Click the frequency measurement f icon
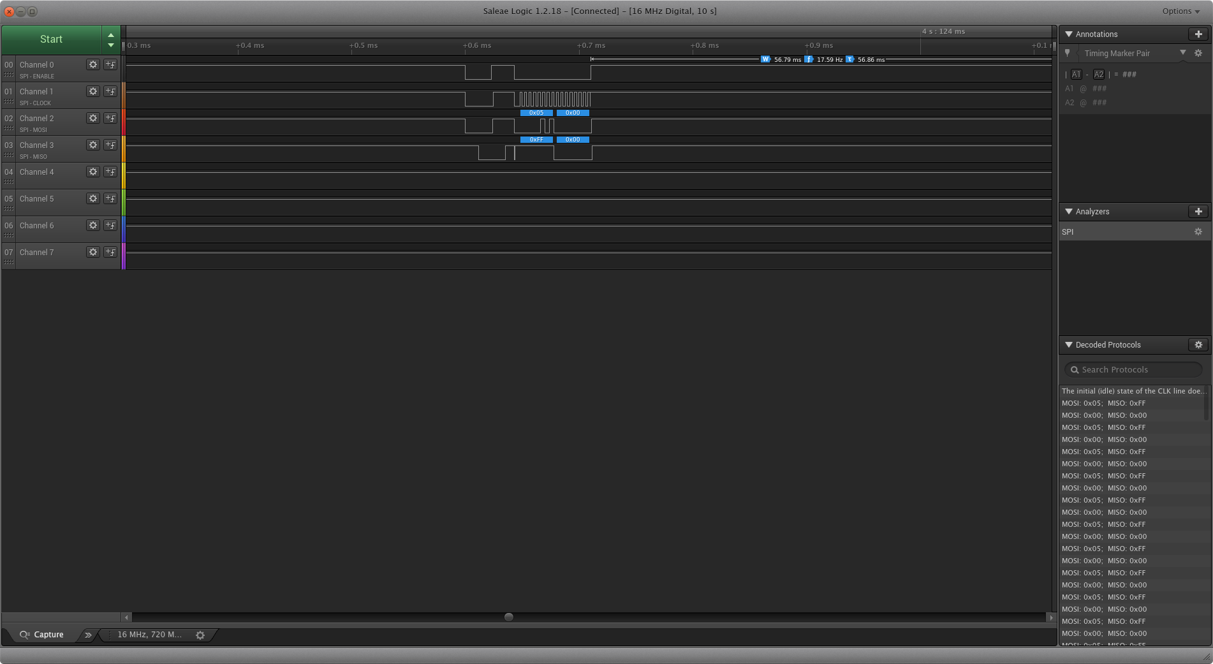 (809, 59)
